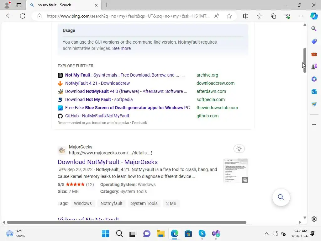Open NotMyFault 4.21 Downloadcrew link
The height and width of the screenshot is (241, 321).
coord(97,83)
